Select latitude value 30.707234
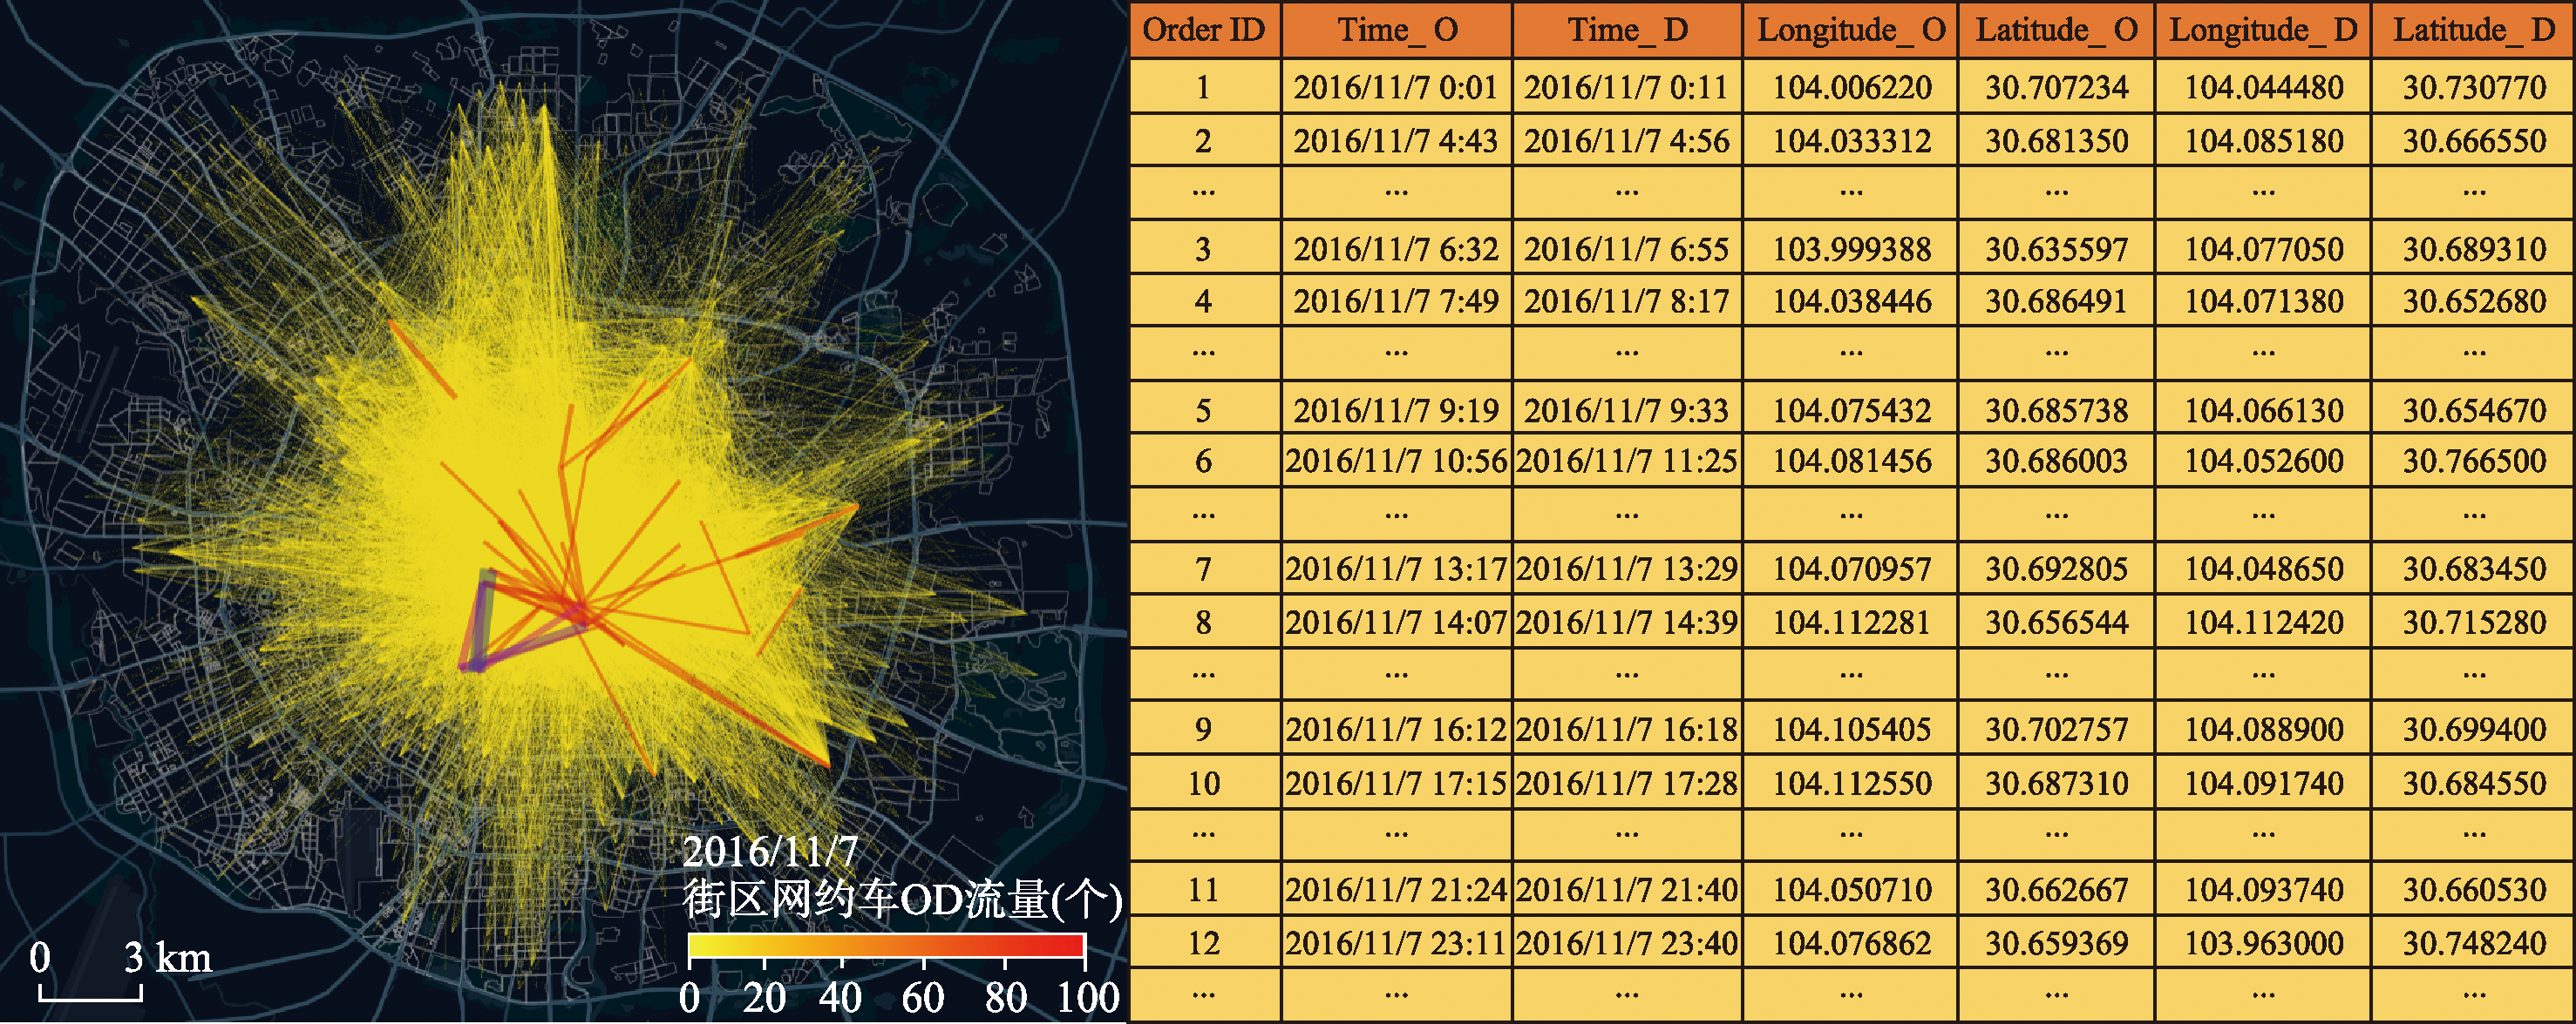2576x1024 pixels. coord(2057,87)
